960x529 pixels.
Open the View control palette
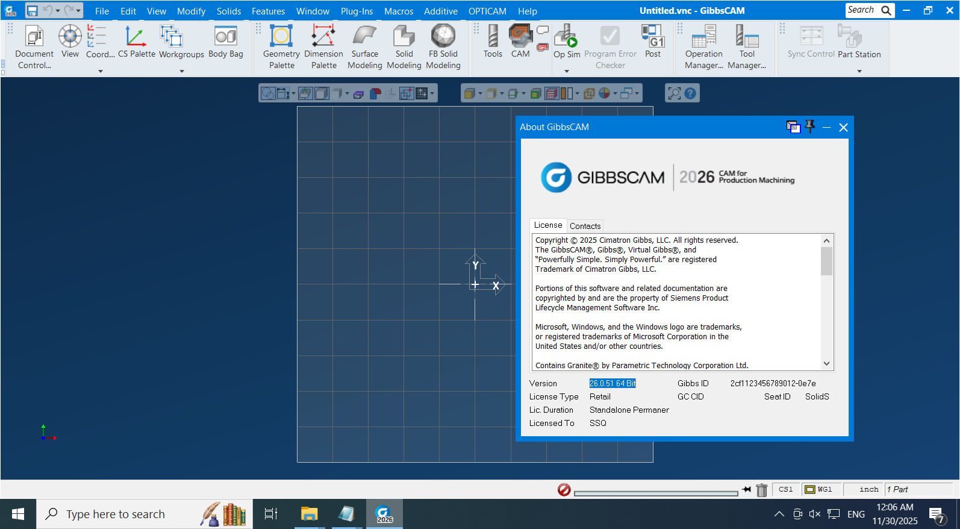[70, 42]
